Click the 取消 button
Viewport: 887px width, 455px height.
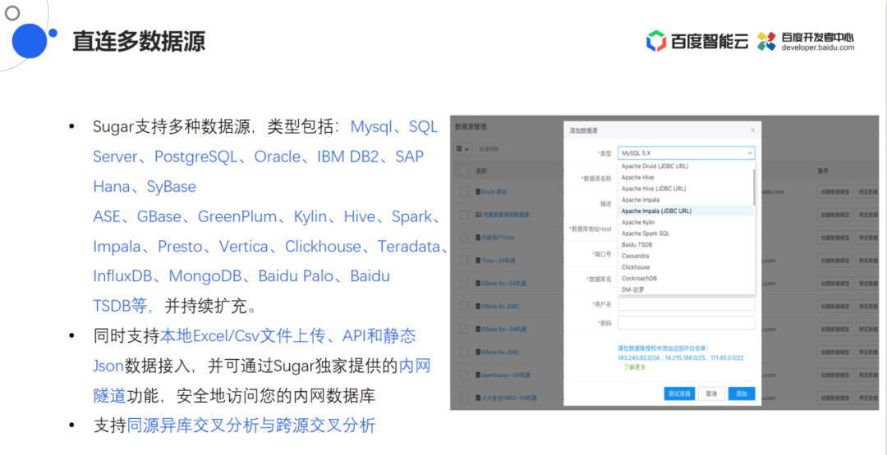coord(711,394)
